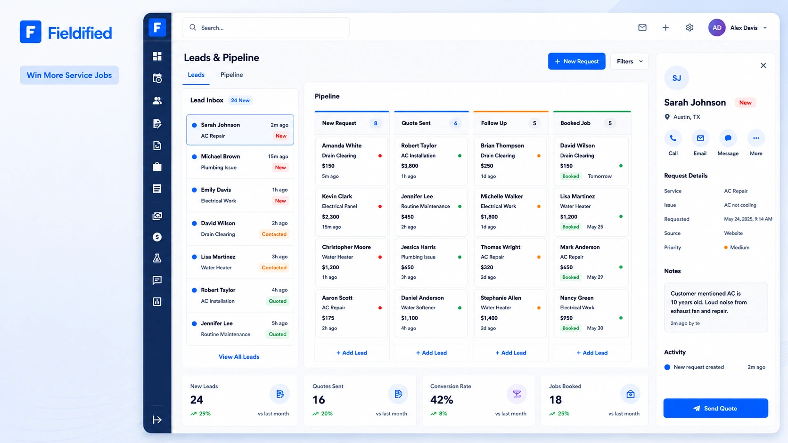Viewport: 788px width, 443px height.
Task: Open the flask icon in sidebar
Action: (157, 258)
